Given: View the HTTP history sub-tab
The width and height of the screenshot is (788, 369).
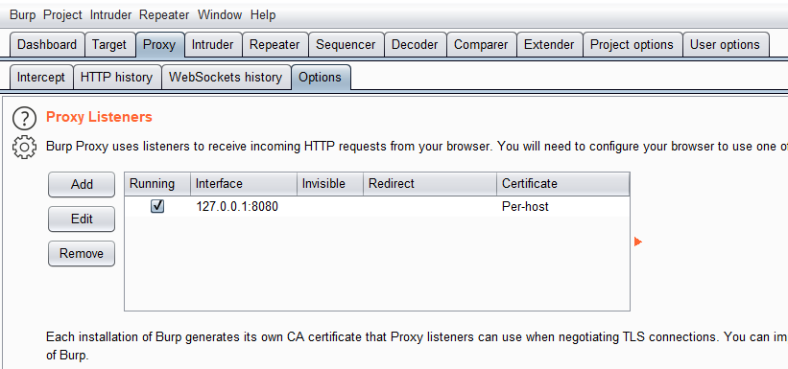Looking at the screenshot, I should 116,78.
